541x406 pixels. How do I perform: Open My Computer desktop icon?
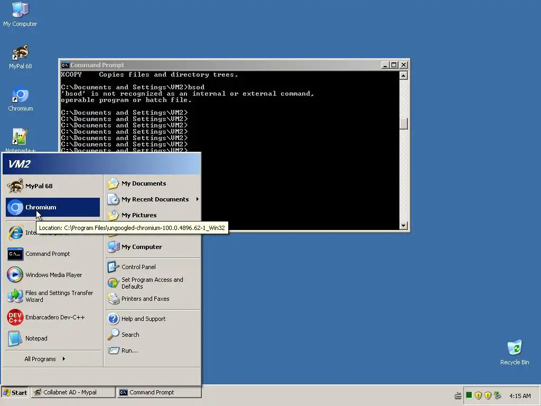coord(20,14)
